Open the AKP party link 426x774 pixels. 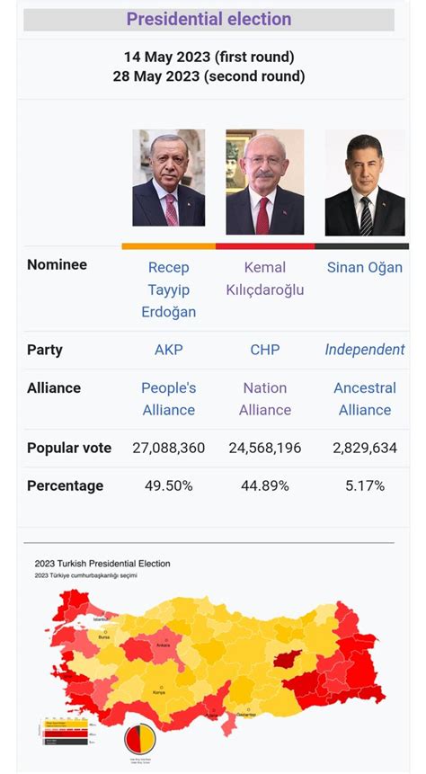(x=169, y=350)
